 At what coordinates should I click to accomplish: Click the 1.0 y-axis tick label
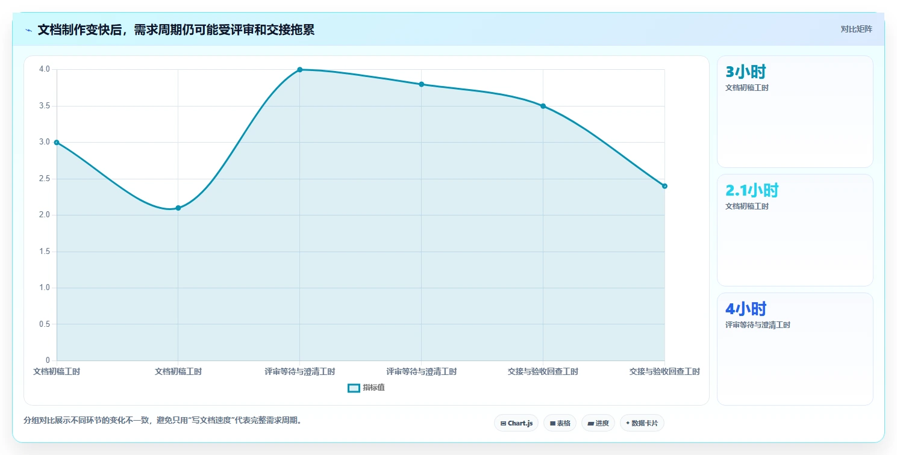tap(45, 288)
